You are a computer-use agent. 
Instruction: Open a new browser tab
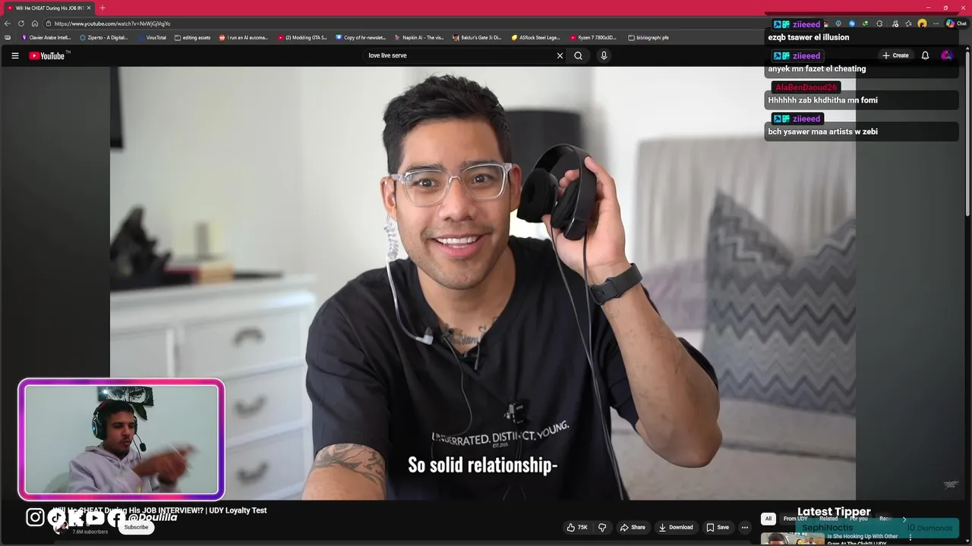(103, 8)
